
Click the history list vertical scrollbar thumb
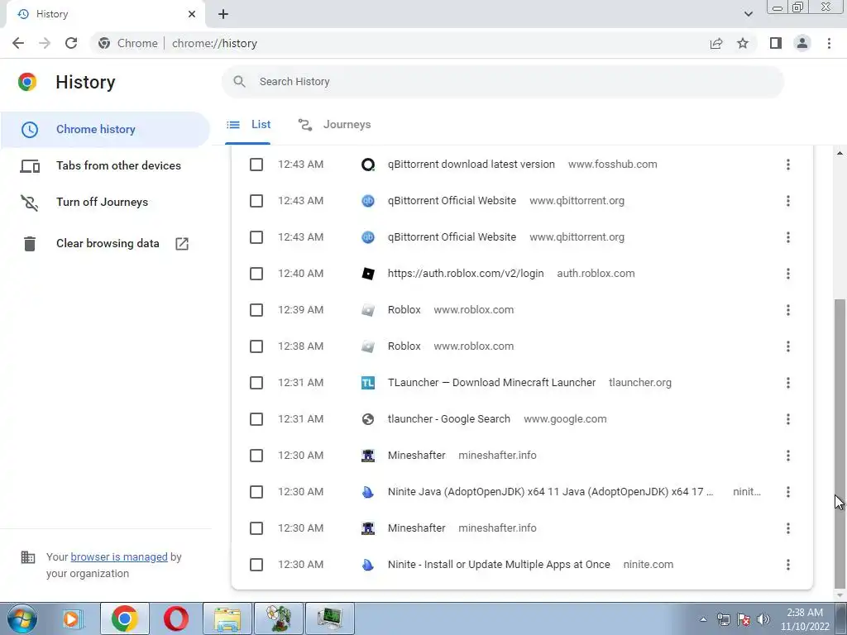pyautogui.click(x=840, y=443)
